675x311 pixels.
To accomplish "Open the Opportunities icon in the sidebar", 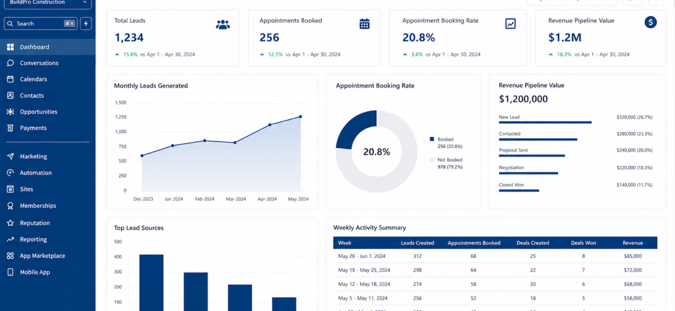I will click(x=11, y=112).
